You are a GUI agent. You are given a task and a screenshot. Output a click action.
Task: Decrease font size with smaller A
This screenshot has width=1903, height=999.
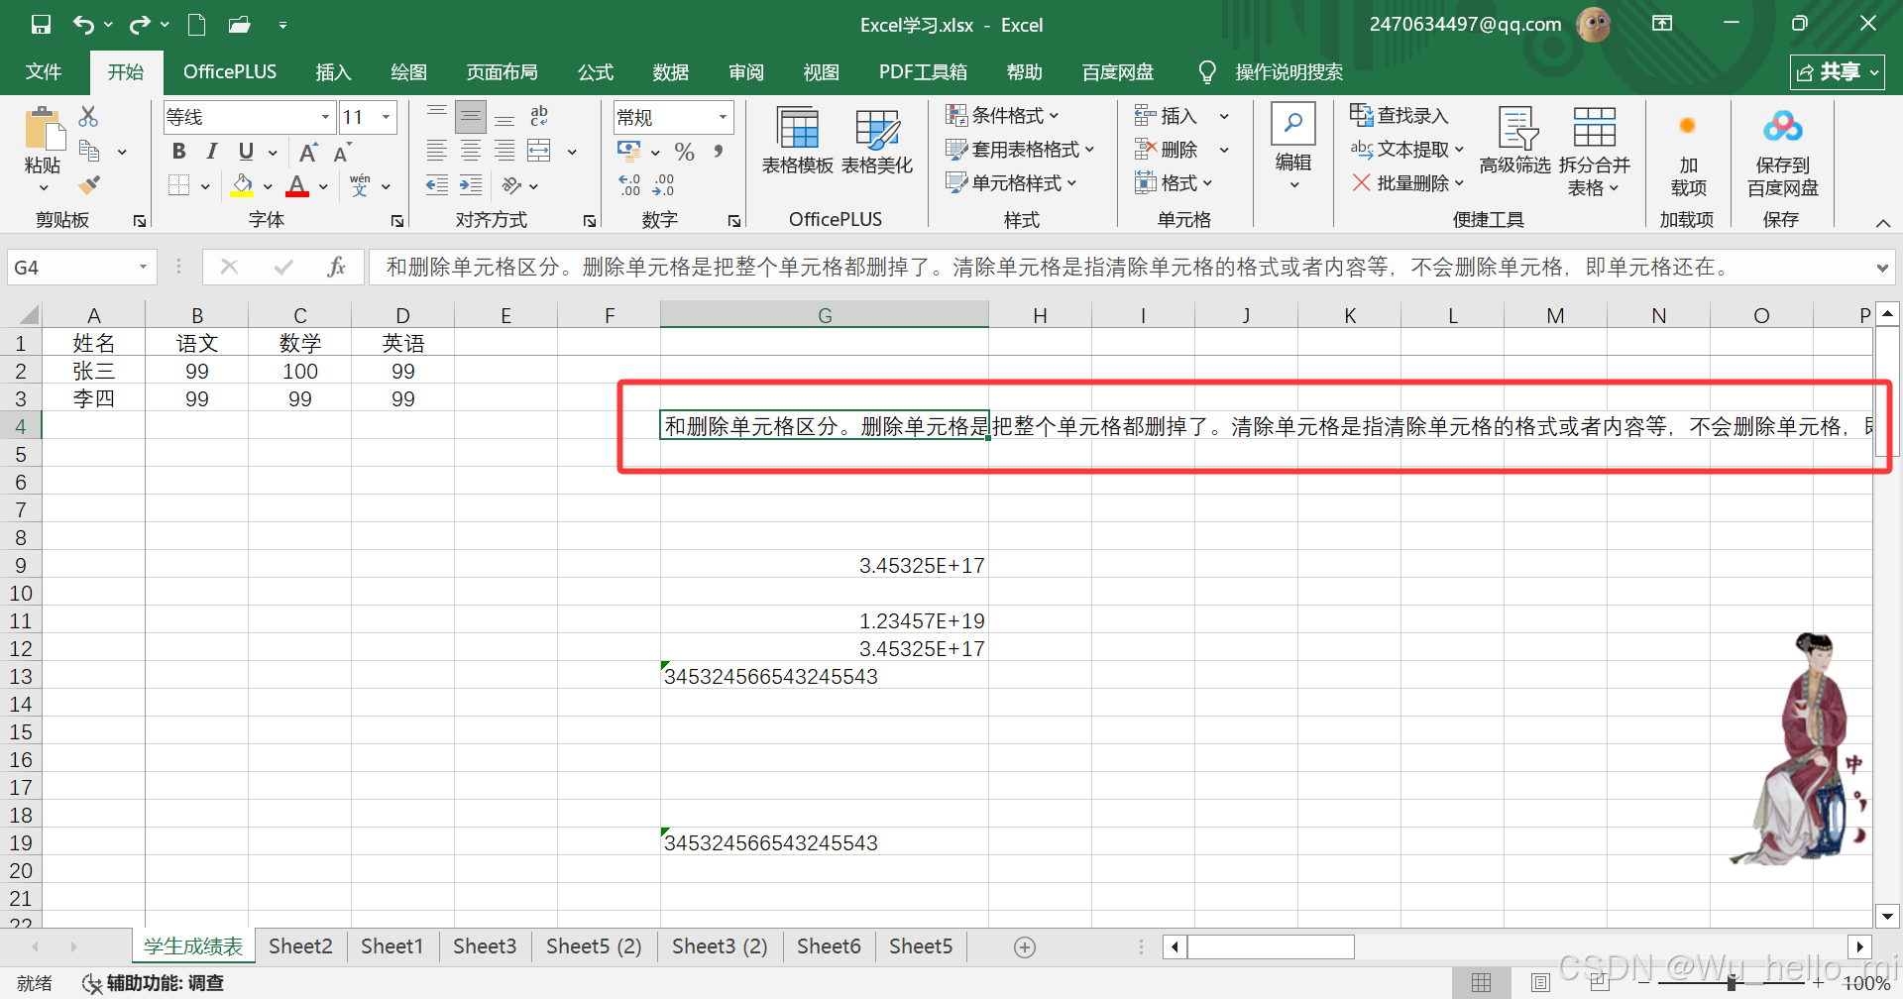coord(342,153)
